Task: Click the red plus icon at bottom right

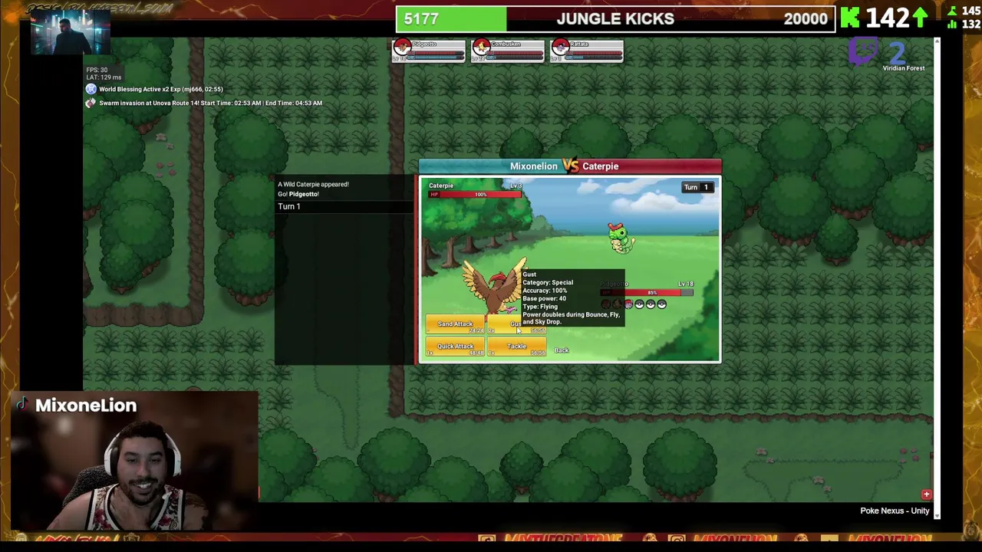Action: tap(927, 495)
